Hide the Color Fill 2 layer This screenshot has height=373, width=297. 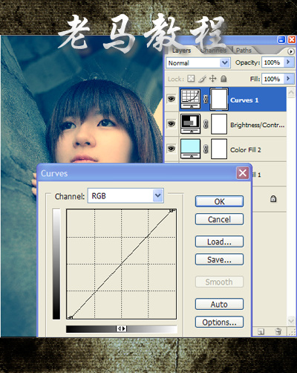(x=172, y=149)
